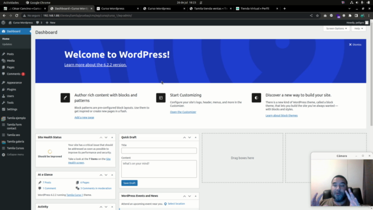
Task: Toggle Activity panel collapse
Action: [x=112, y=206]
